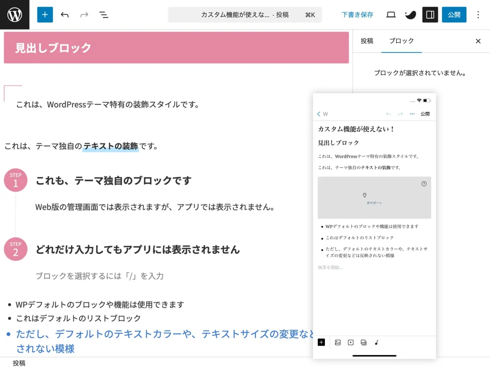Open the device preview laptop icon
490x369 pixels.
[390, 15]
